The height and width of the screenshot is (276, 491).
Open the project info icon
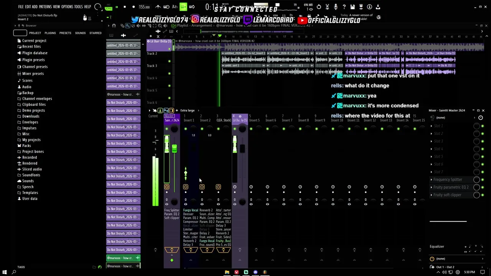(369, 7)
